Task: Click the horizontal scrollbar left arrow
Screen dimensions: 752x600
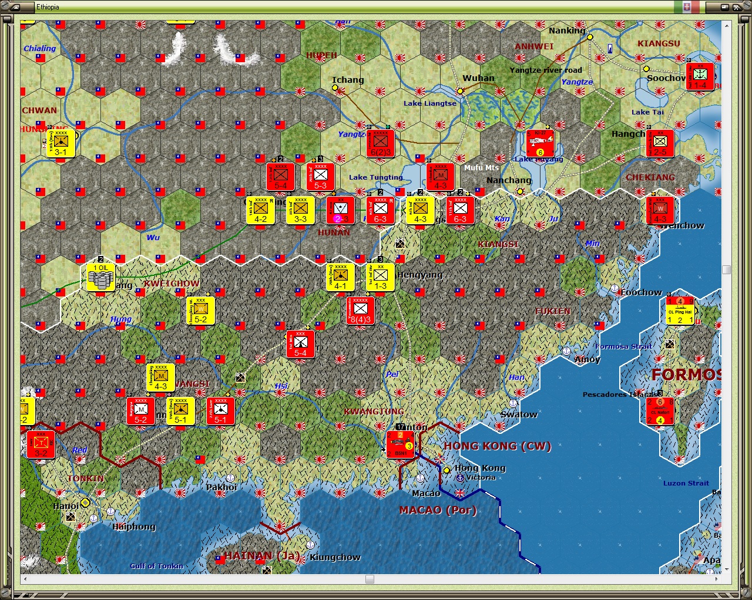Action: click(x=25, y=579)
